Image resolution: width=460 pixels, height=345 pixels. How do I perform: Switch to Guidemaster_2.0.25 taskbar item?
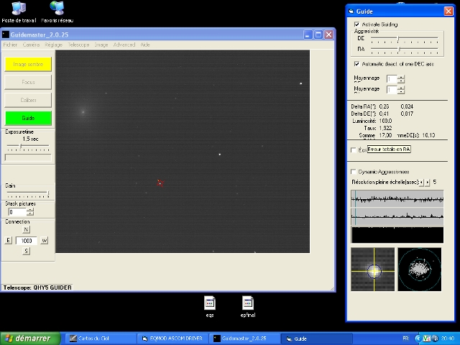[244, 339]
